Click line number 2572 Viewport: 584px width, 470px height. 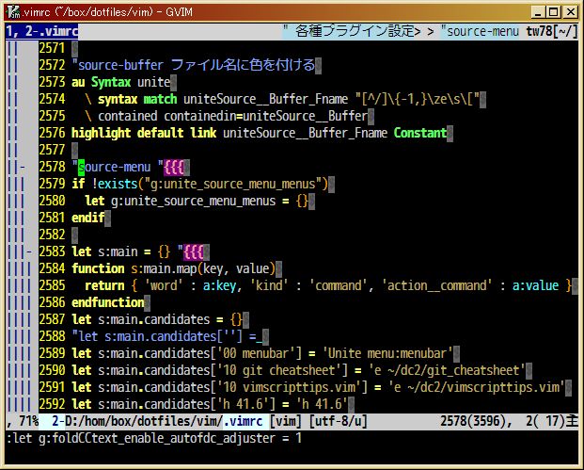(x=52, y=65)
